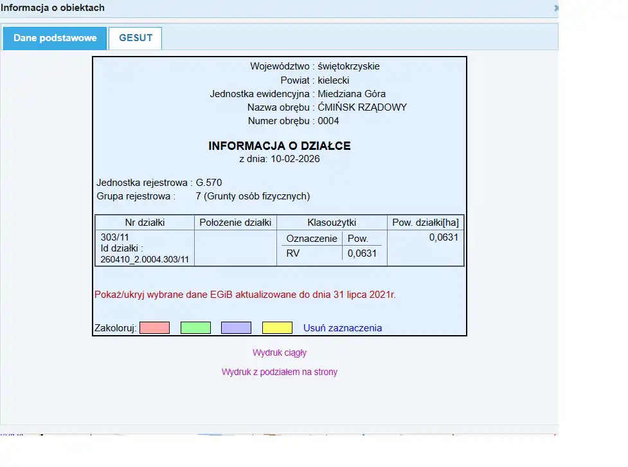Click the Pokaż/ukryj wybrane dane EGiB link
628x467 pixels.
click(245, 295)
